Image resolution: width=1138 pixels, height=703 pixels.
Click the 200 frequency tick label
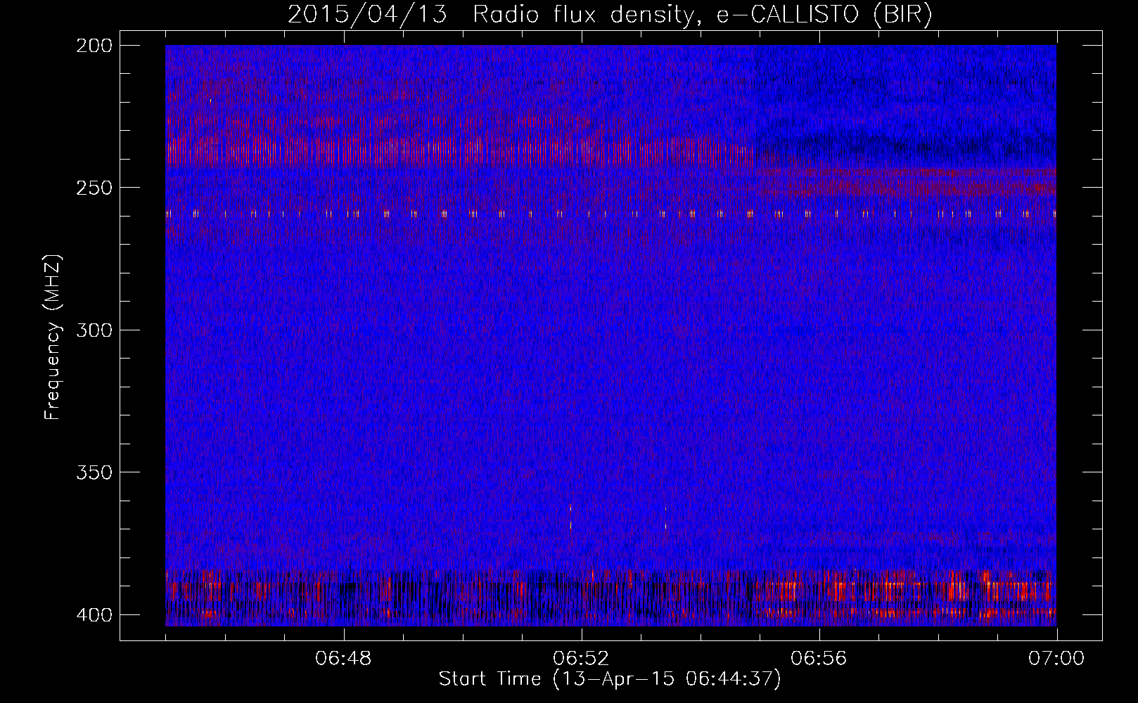click(94, 46)
